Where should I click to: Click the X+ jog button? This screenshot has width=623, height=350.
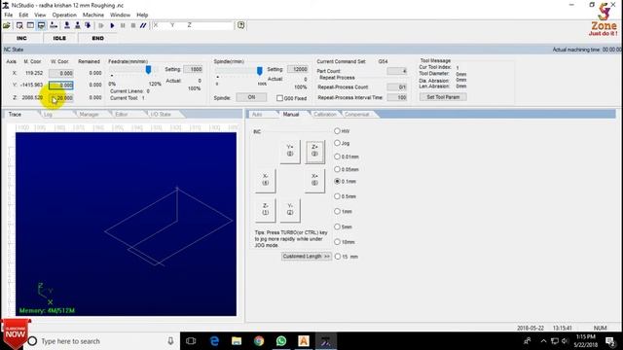314,180
